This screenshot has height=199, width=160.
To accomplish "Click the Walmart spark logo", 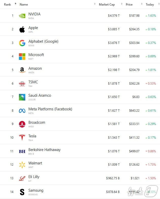I will (x=22, y=165).
